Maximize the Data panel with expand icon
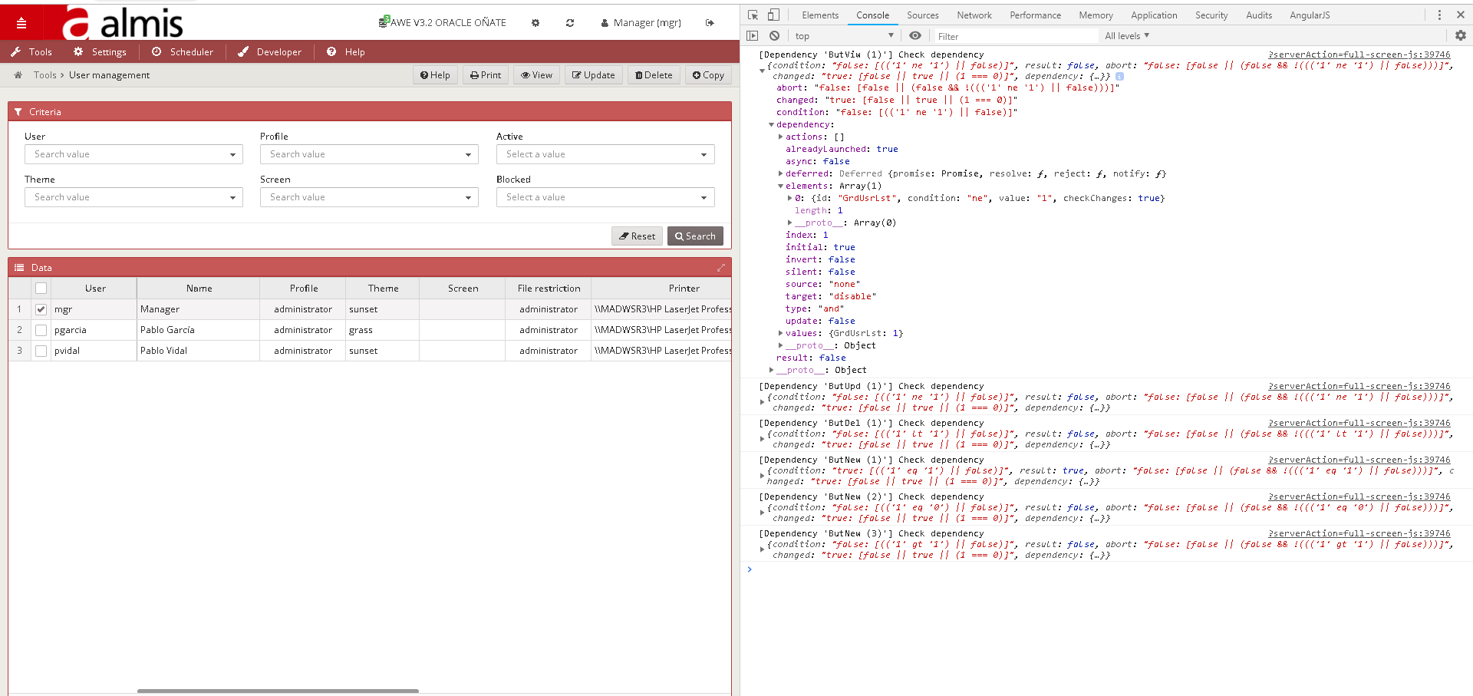 pos(720,268)
